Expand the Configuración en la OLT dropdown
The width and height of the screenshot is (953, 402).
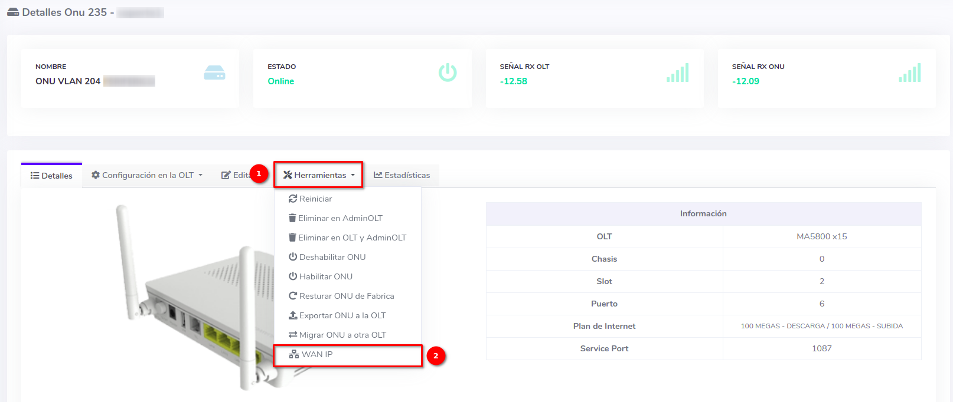pyautogui.click(x=147, y=175)
